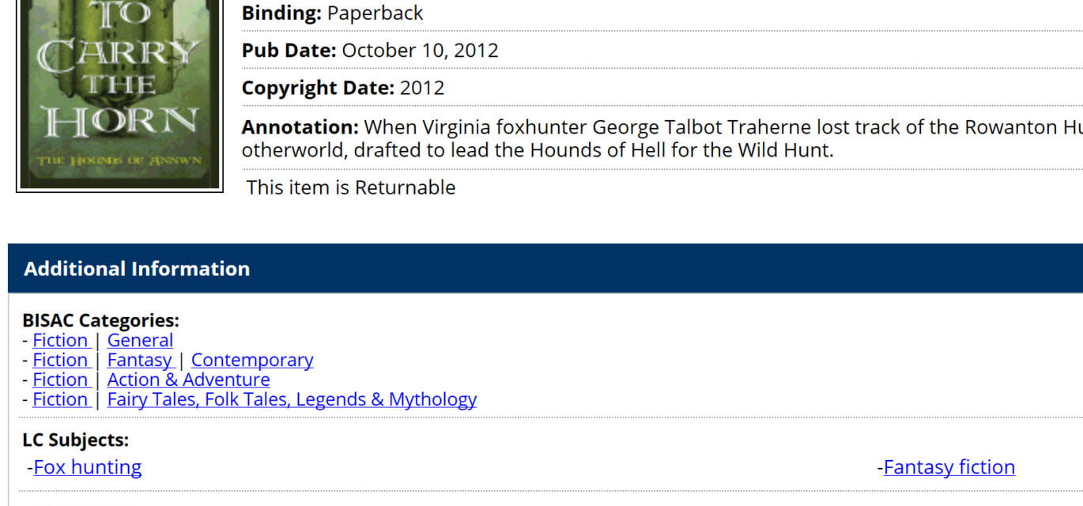Click the Pub Date October 10, 2012 text
1083x506 pixels.
[370, 51]
